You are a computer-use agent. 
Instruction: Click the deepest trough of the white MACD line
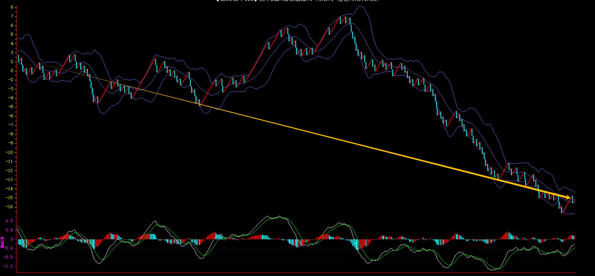tap(493, 269)
